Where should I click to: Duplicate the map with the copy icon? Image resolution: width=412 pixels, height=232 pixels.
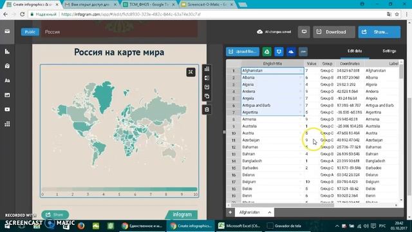pos(207,96)
